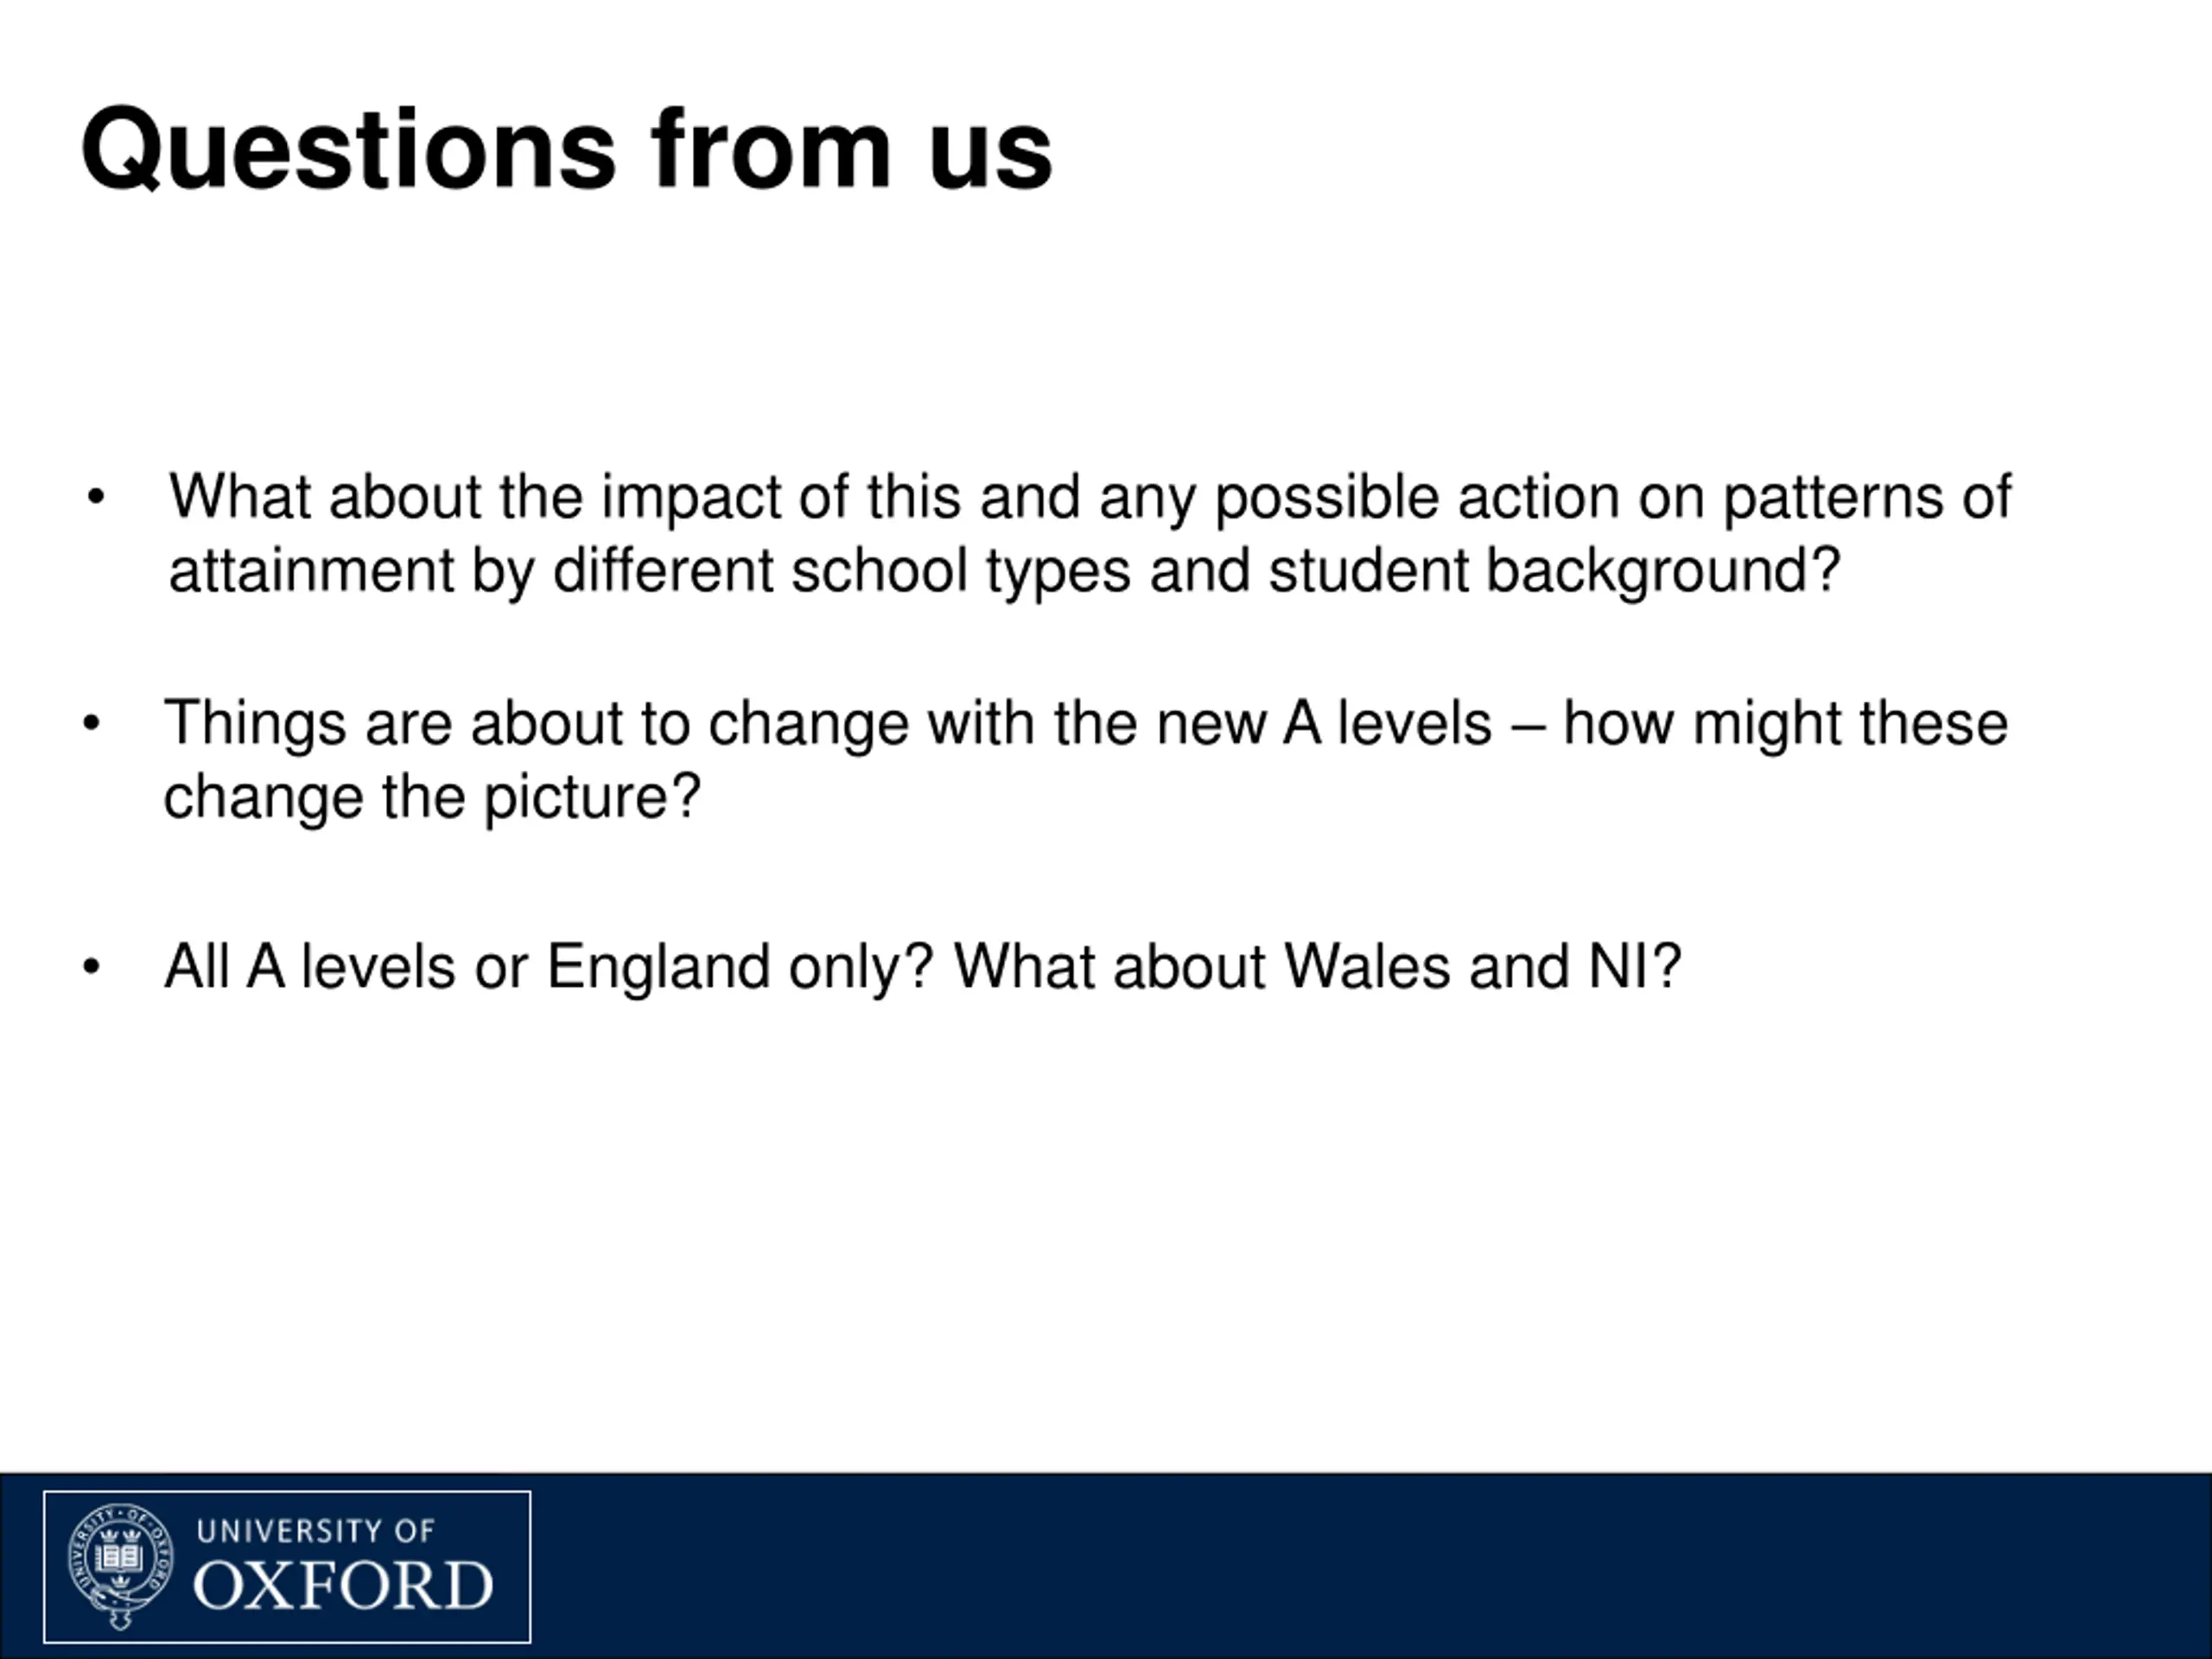Click the 'All A levels or England only?' question

coord(549,968)
